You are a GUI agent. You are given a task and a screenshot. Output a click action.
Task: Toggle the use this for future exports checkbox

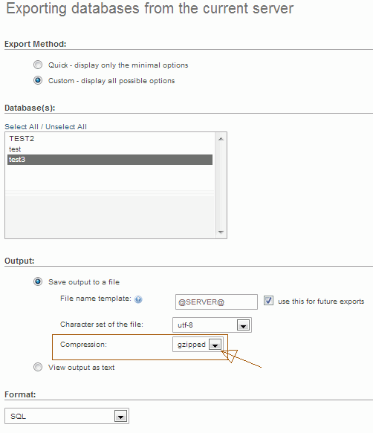pos(268,301)
